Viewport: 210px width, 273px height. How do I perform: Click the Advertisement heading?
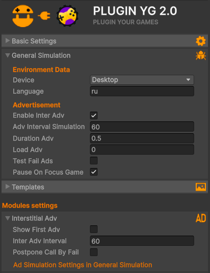pyautogui.click(x=36, y=105)
